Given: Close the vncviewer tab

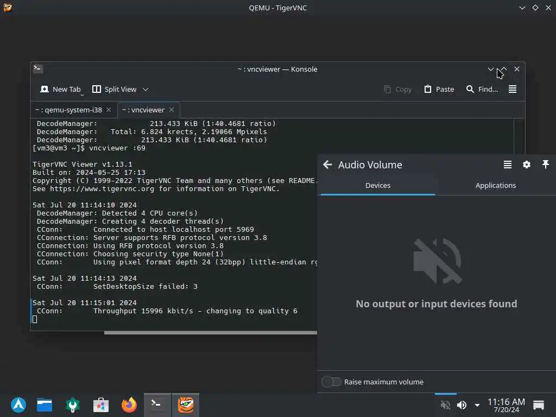Looking at the screenshot, I should point(172,110).
